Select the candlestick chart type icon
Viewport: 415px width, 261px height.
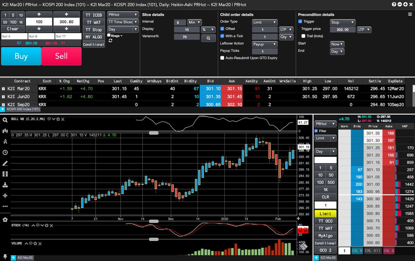click(5, 131)
